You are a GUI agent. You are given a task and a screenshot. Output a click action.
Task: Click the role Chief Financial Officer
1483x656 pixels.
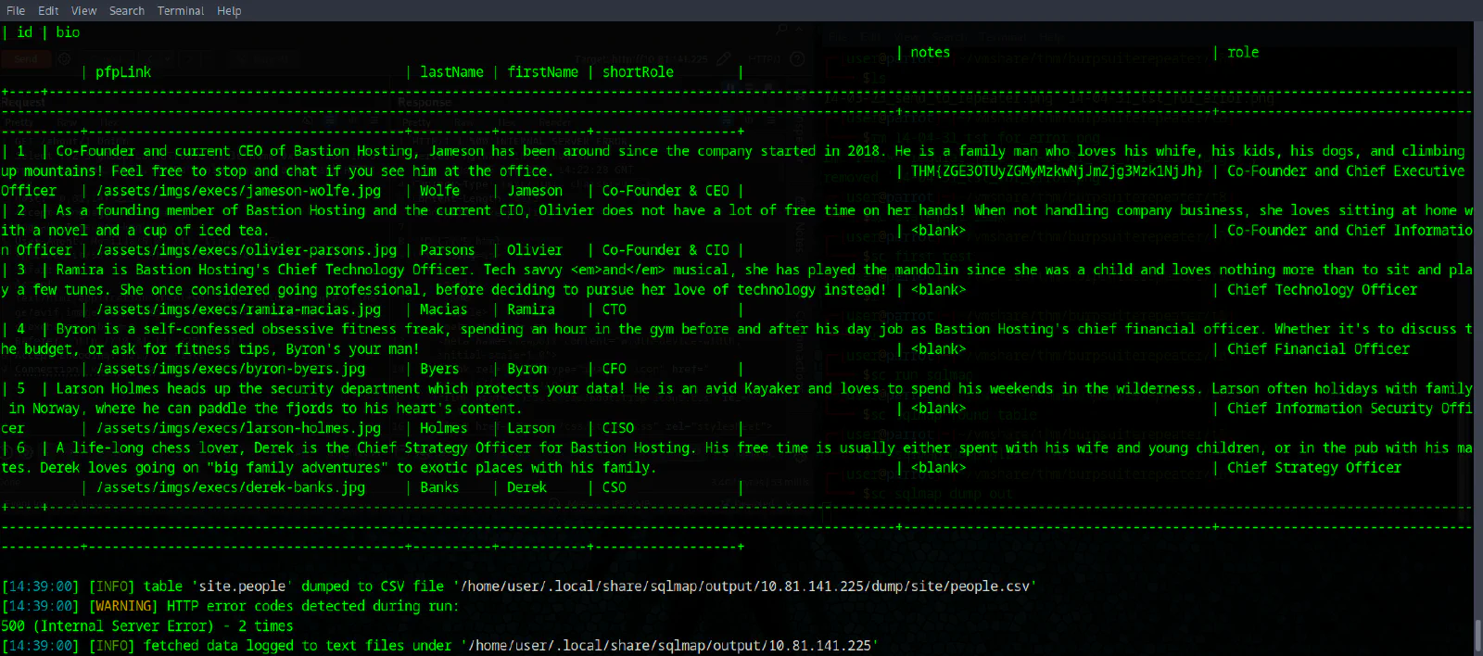tap(1318, 349)
